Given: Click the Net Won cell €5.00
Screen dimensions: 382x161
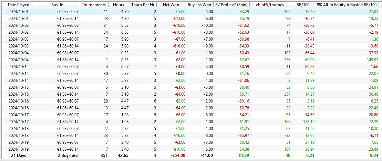Looking at the screenshot, I should [x=180, y=12].
